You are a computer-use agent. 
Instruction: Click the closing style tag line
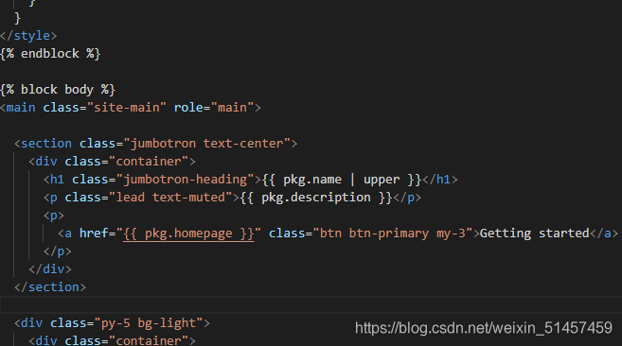coord(28,36)
